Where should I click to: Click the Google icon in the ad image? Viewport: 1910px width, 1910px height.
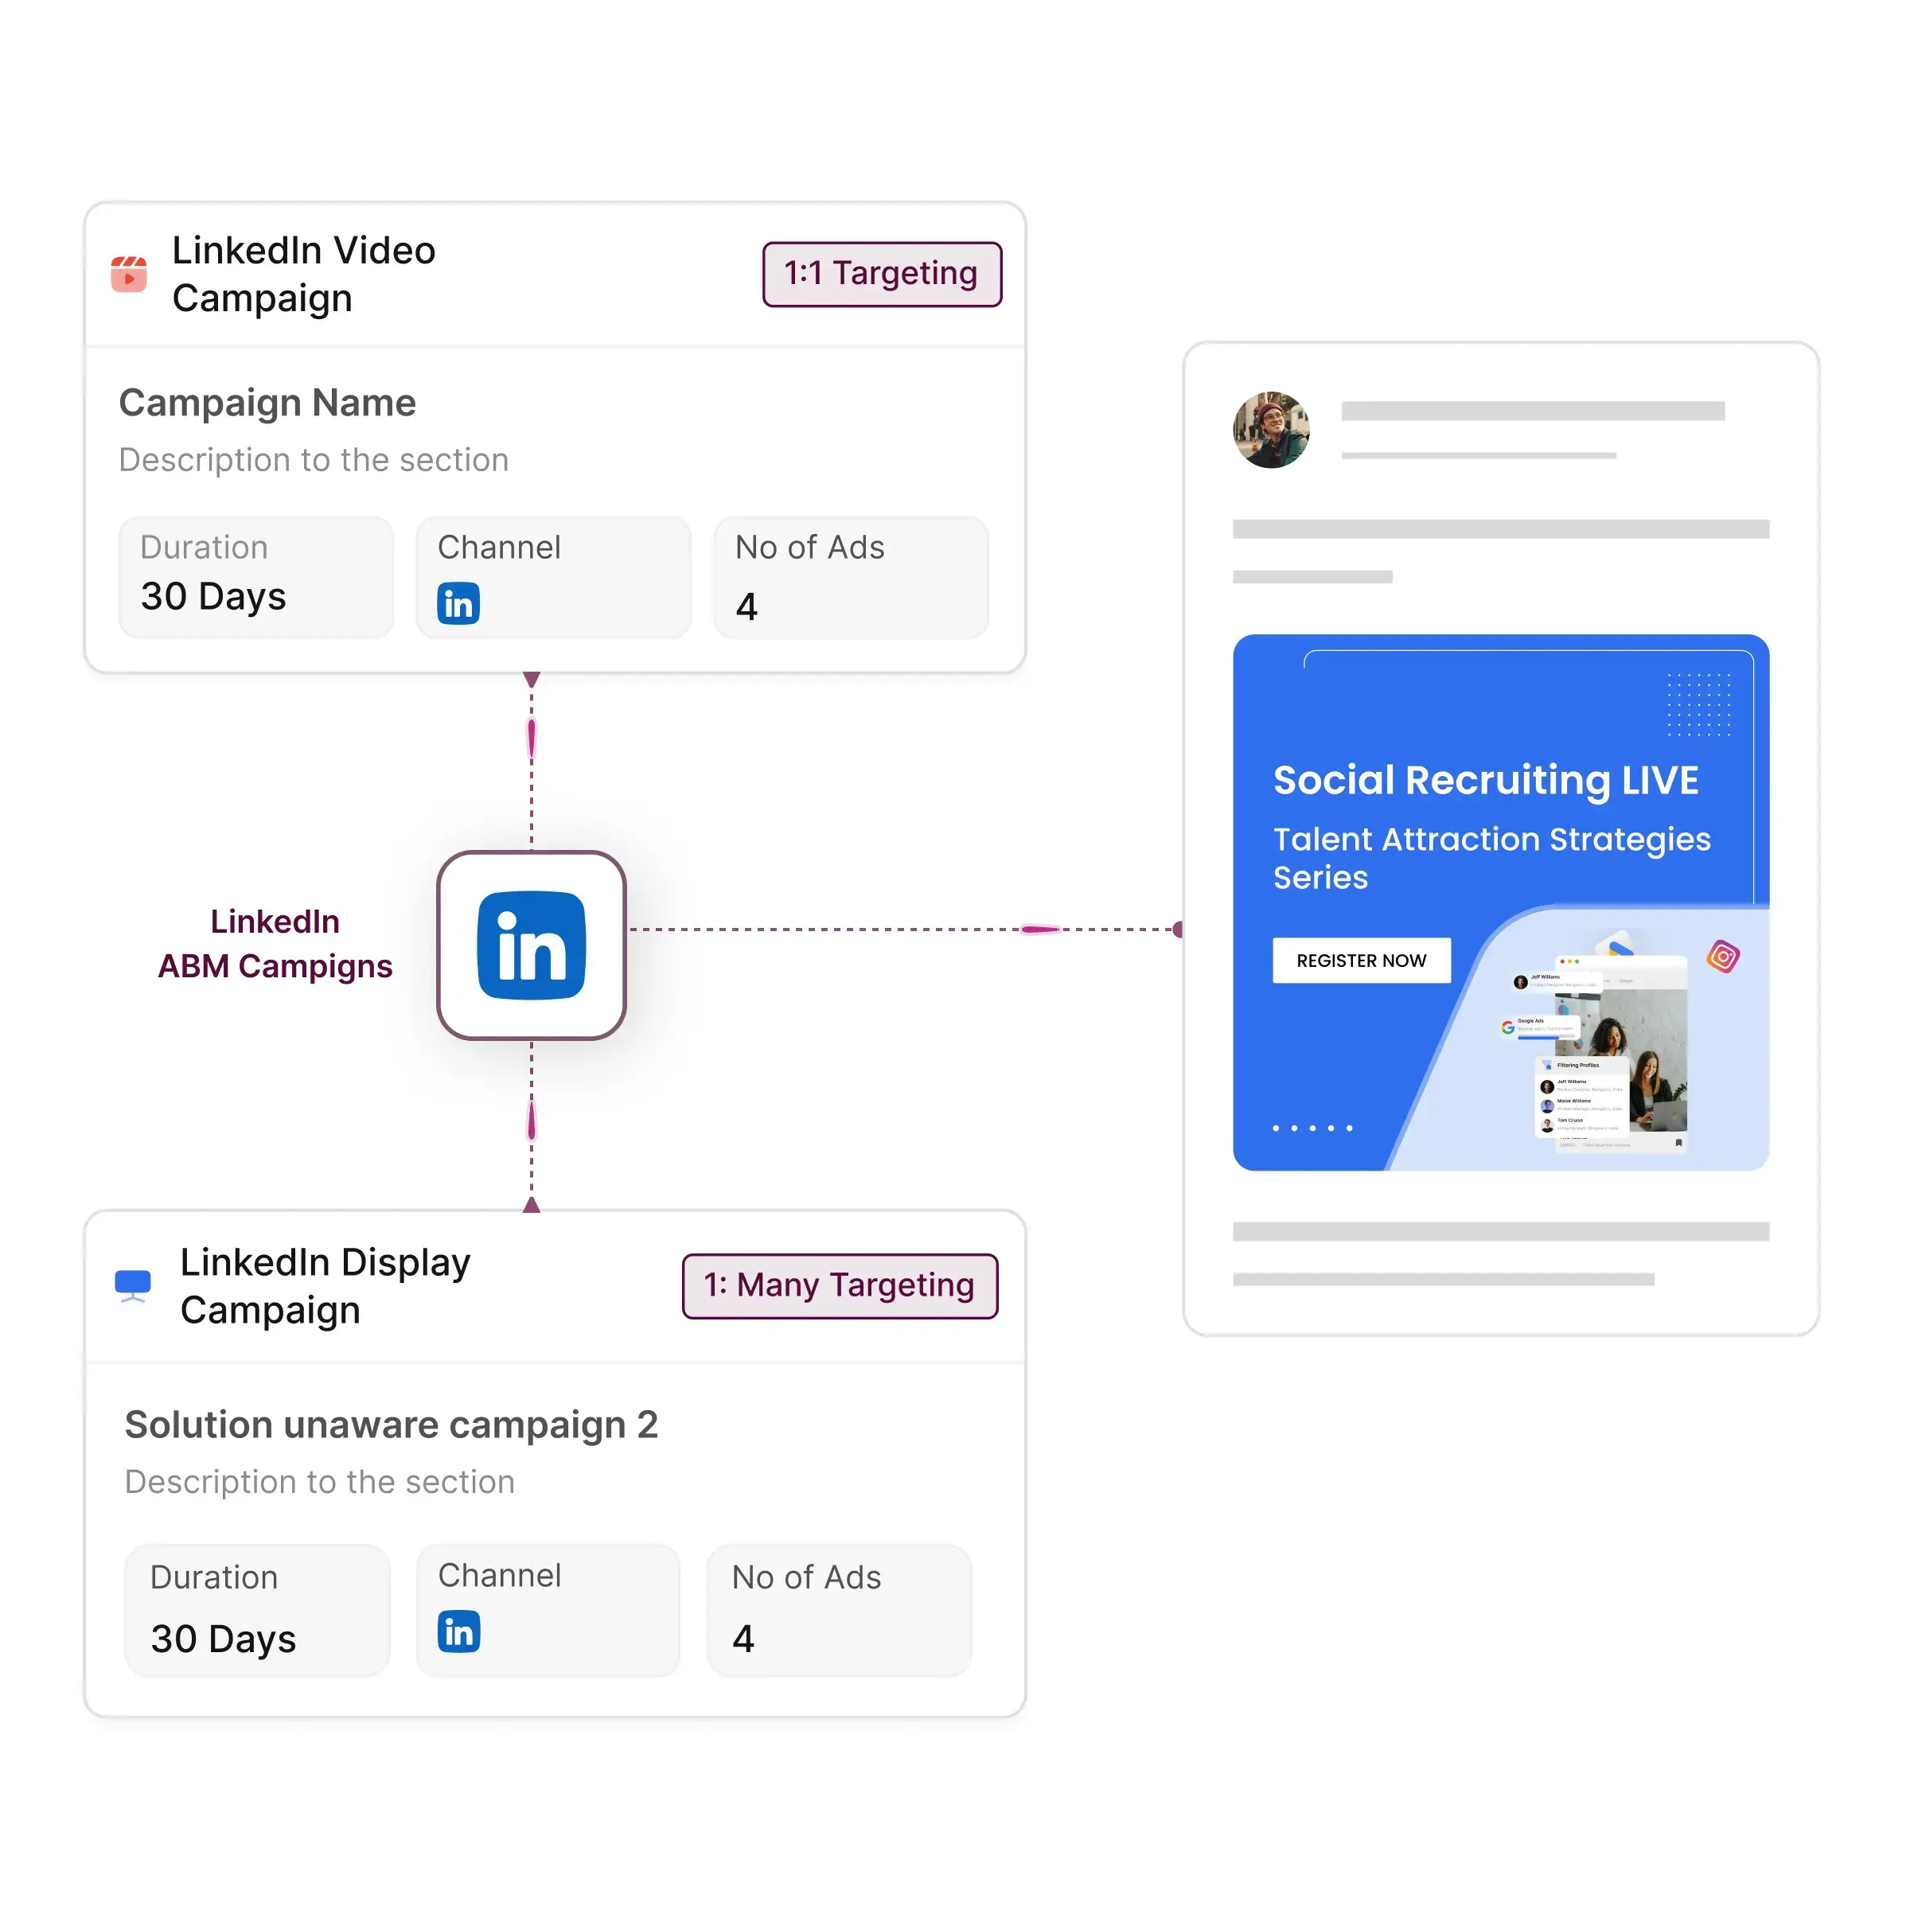pyautogui.click(x=1507, y=1027)
